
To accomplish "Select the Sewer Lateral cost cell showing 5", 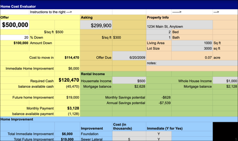I will 129,139.
